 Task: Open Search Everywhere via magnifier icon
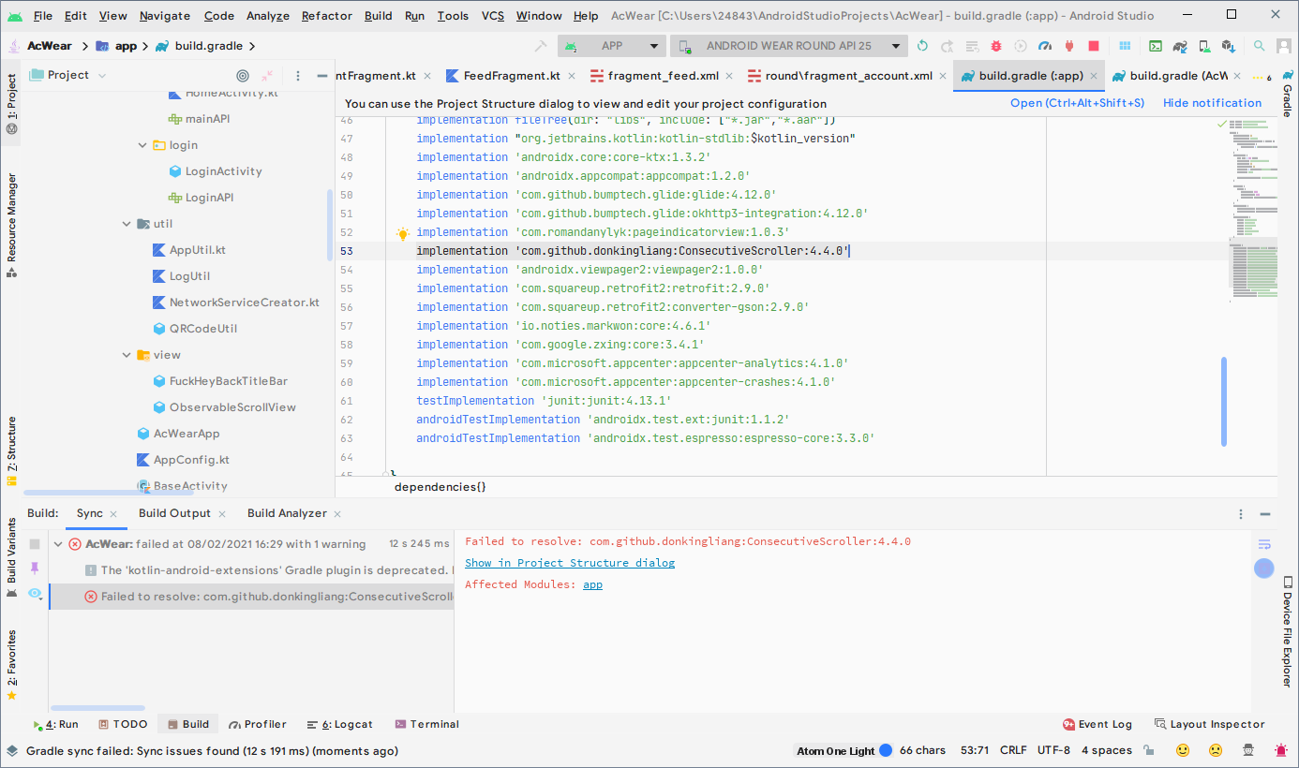pyautogui.click(x=1260, y=45)
